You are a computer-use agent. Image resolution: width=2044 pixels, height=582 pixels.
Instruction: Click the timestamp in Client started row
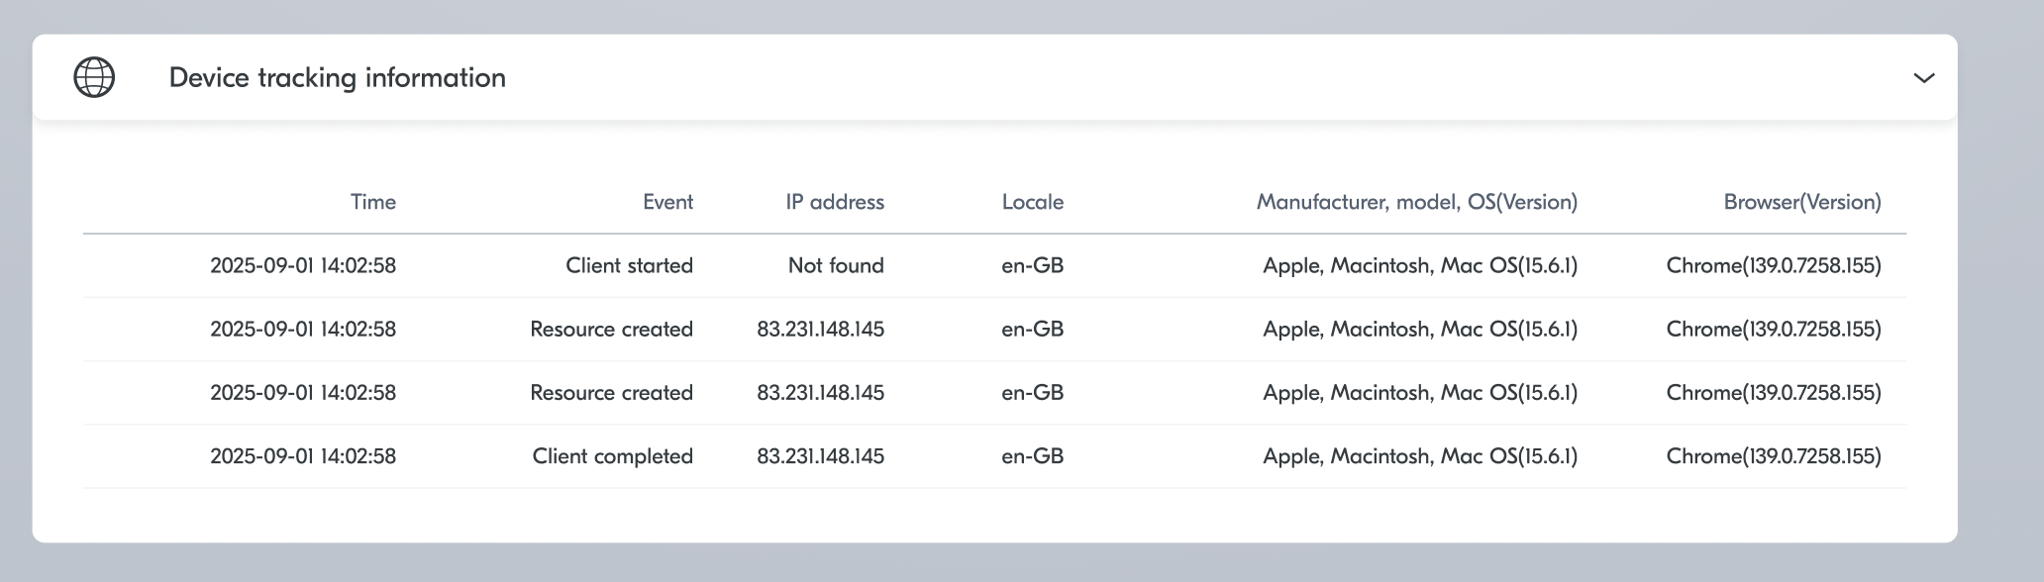tap(302, 265)
